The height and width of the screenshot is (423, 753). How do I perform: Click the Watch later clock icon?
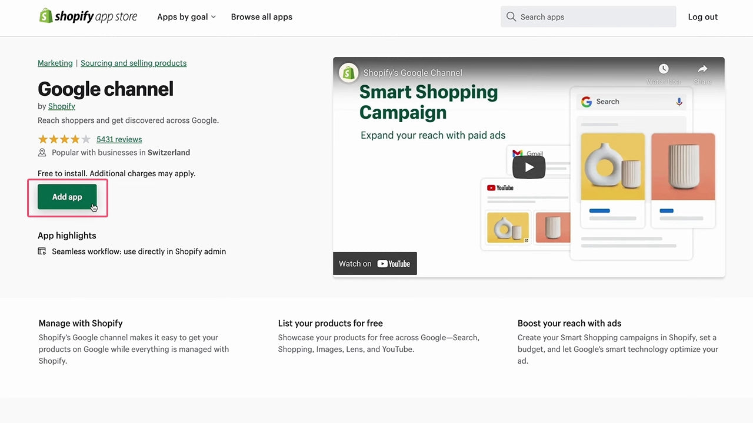664,69
